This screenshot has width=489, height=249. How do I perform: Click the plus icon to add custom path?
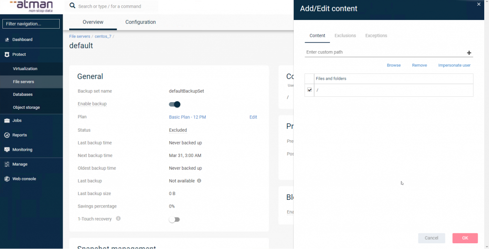[x=469, y=53]
